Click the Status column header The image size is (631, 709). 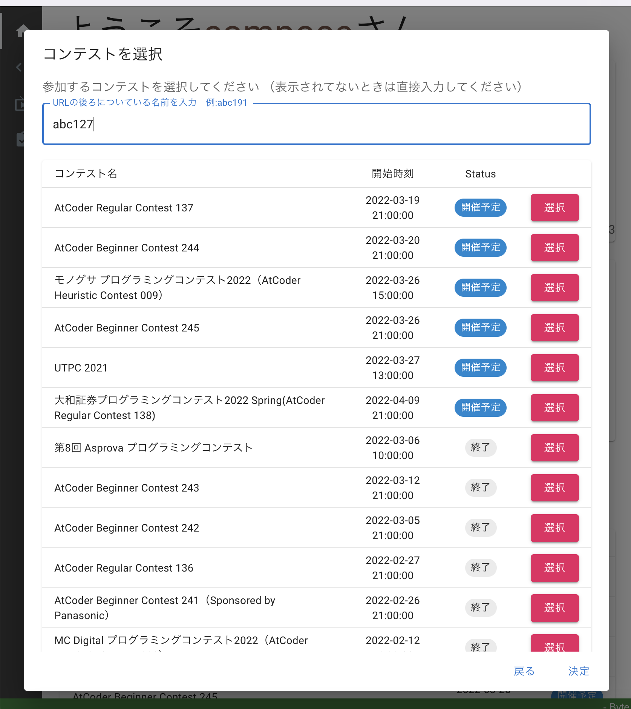coord(481,174)
